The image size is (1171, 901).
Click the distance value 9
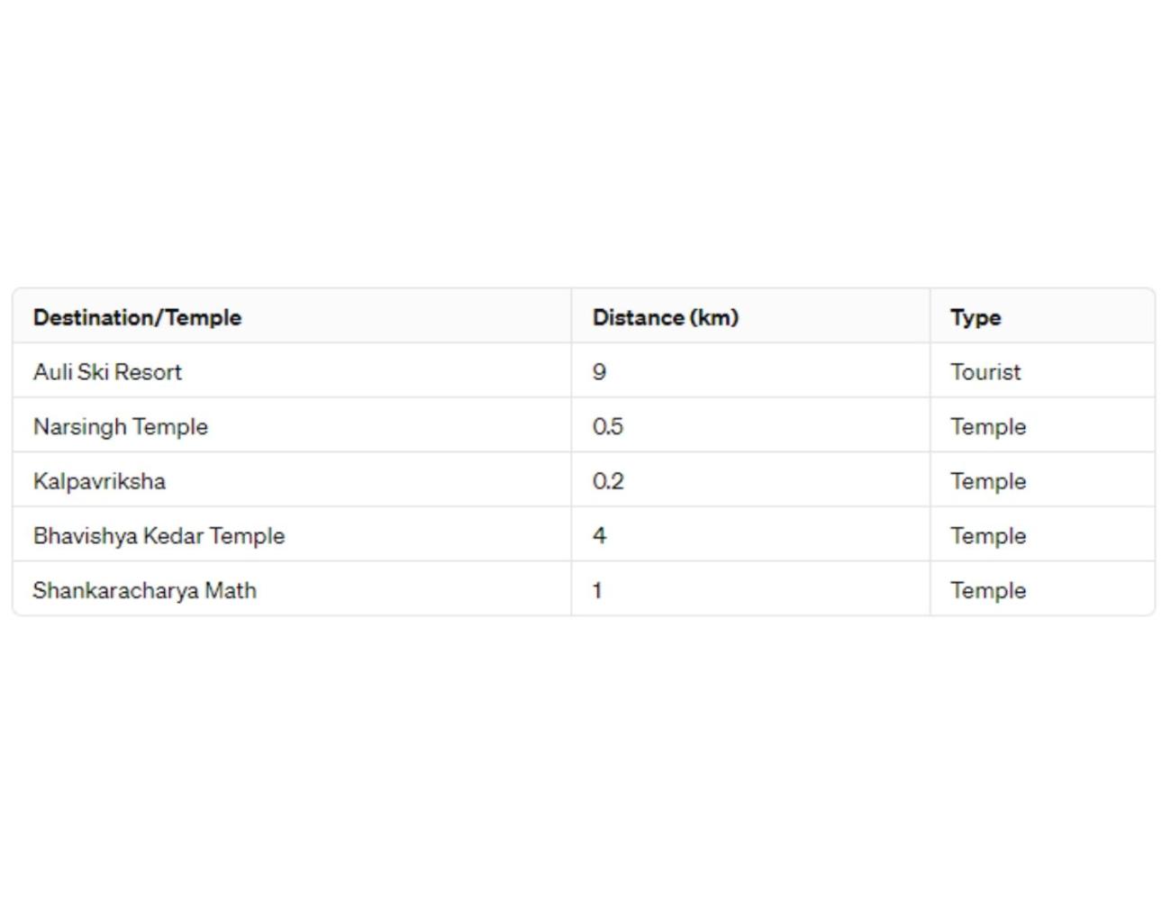(x=599, y=372)
